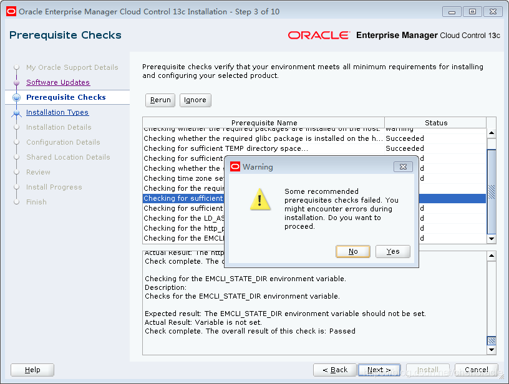Click the 'Actual Result: Variable is not set' text

pyautogui.click(x=203, y=322)
